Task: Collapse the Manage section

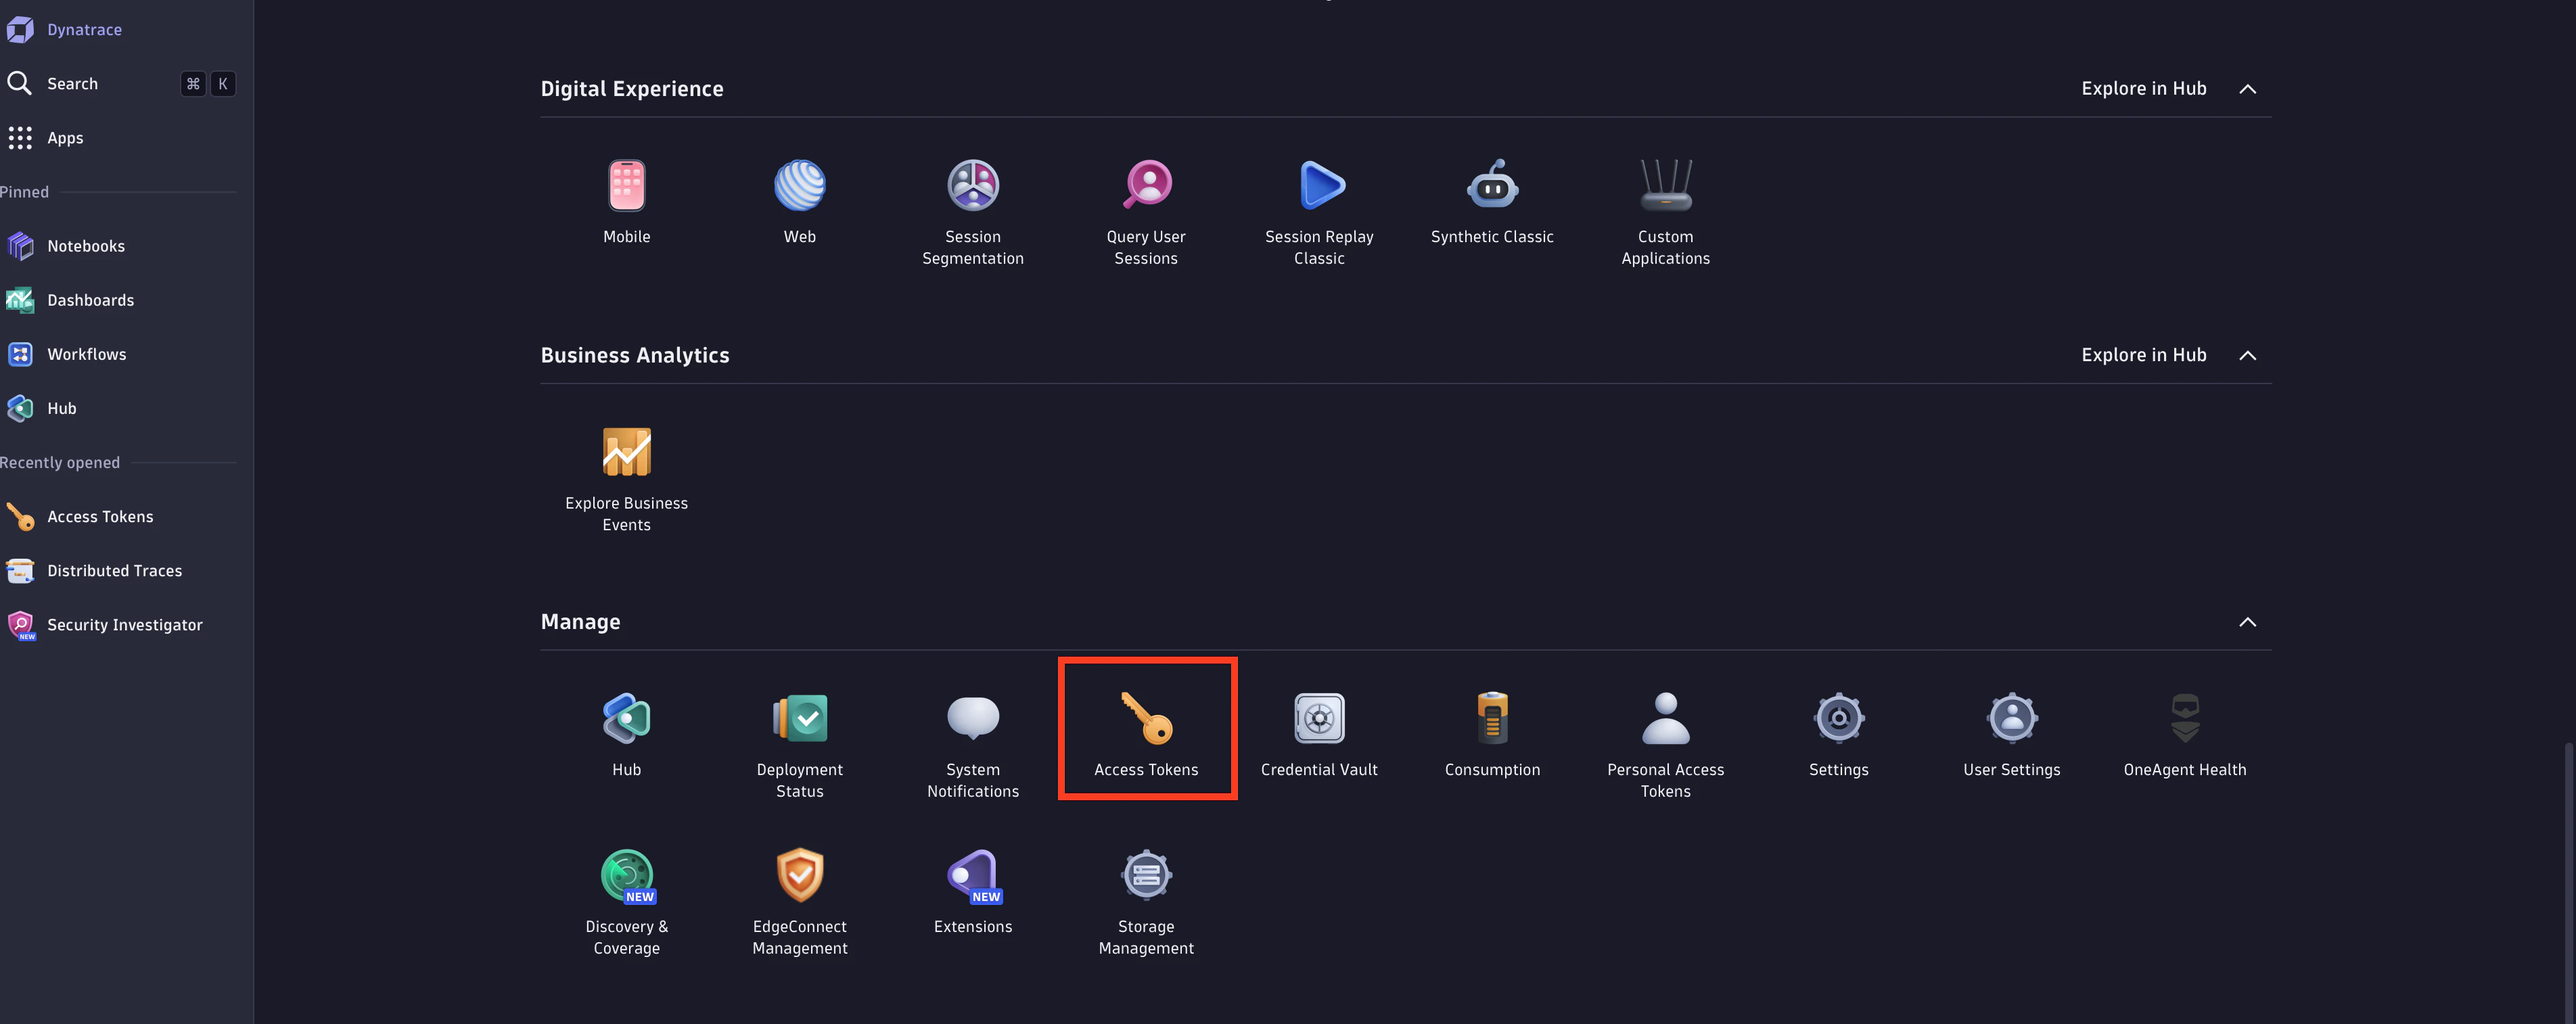Action: pyautogui.click(x=2247, y=622)
